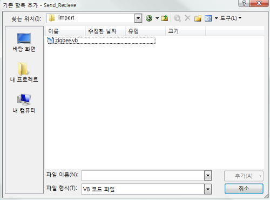
Task: Go up one folder level
Action: click(164, 18)
